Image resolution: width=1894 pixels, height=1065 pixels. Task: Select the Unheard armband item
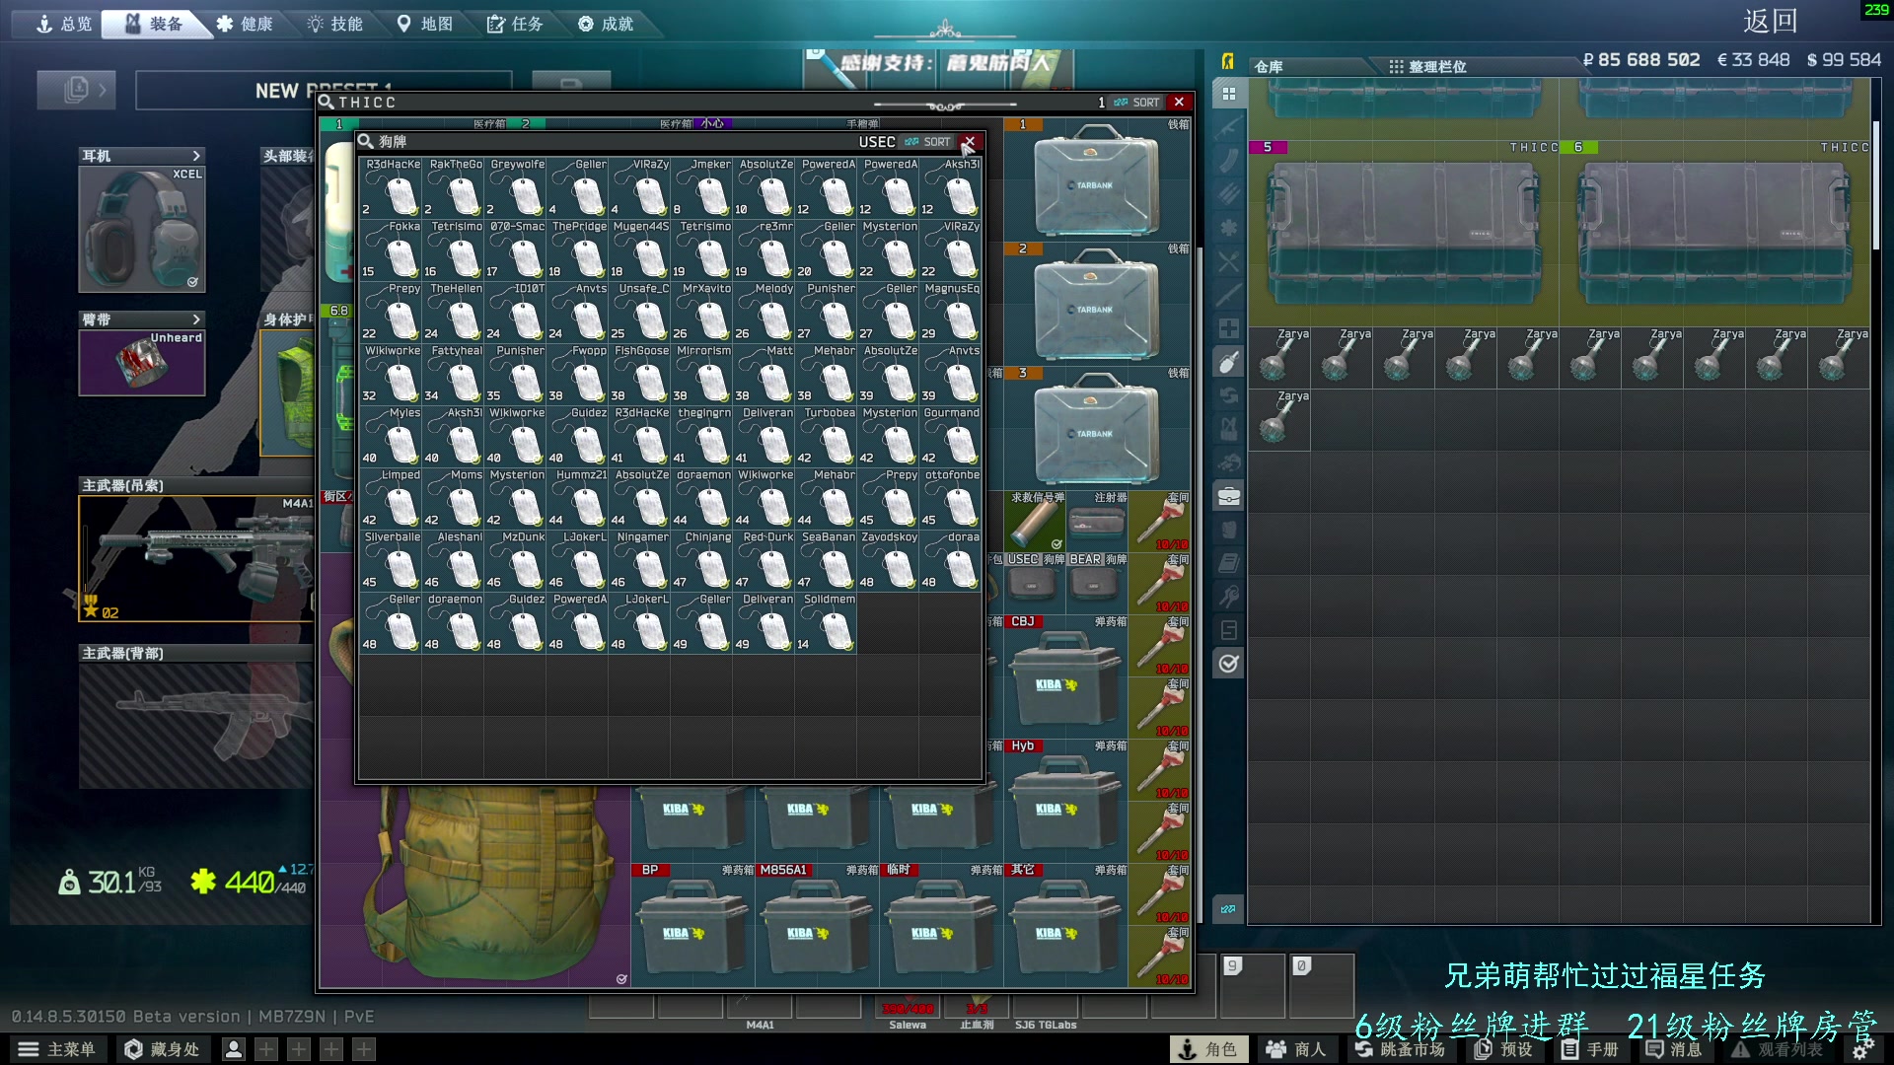142,362
